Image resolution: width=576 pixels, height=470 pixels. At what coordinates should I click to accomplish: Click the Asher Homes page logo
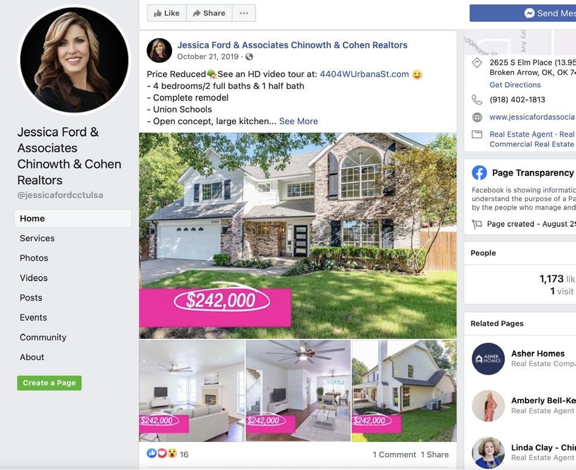click(488, 359)
